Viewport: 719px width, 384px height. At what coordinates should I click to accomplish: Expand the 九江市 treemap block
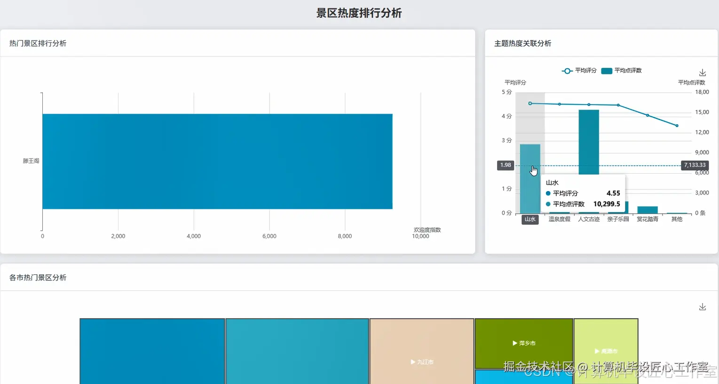[422, 362]
